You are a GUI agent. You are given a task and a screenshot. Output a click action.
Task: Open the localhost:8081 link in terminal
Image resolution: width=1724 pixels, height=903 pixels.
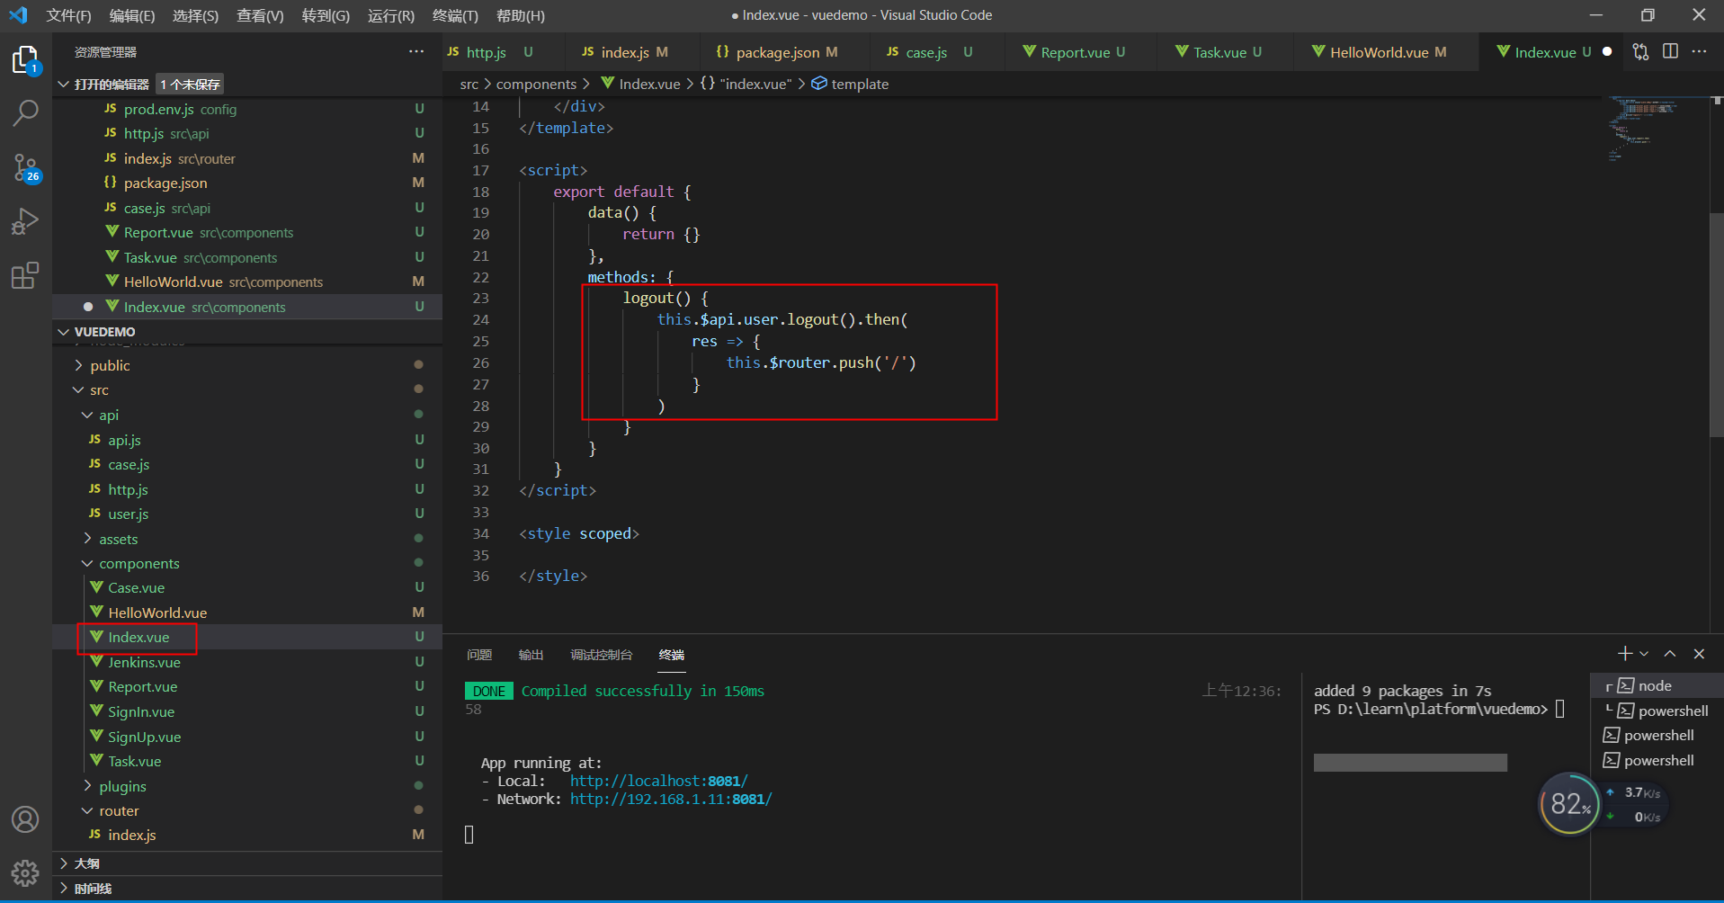[658, 781]
